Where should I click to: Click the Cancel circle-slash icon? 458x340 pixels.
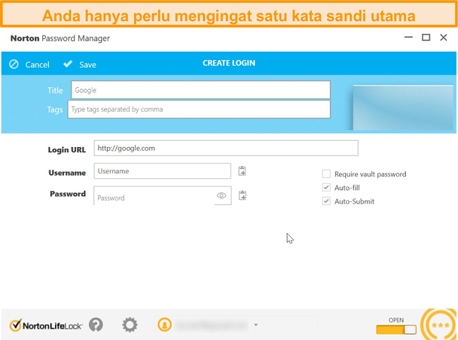[13, 64]
